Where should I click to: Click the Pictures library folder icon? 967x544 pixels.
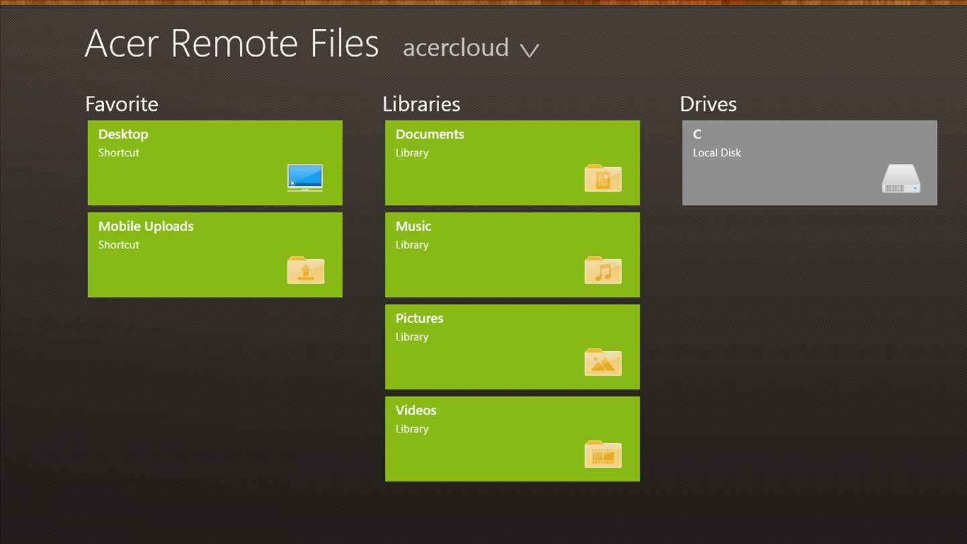pyautogui.click(x=603, y=362)
